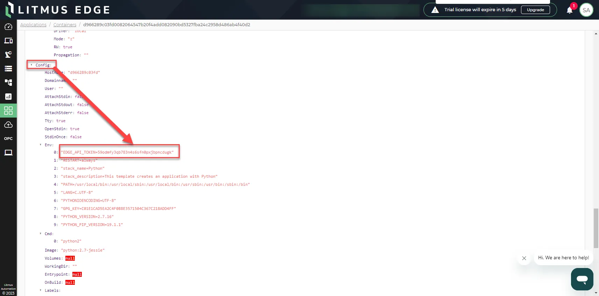Collapse the Config tree node
The height and width of the screenshot is (296, 599).
pos(31,65)
